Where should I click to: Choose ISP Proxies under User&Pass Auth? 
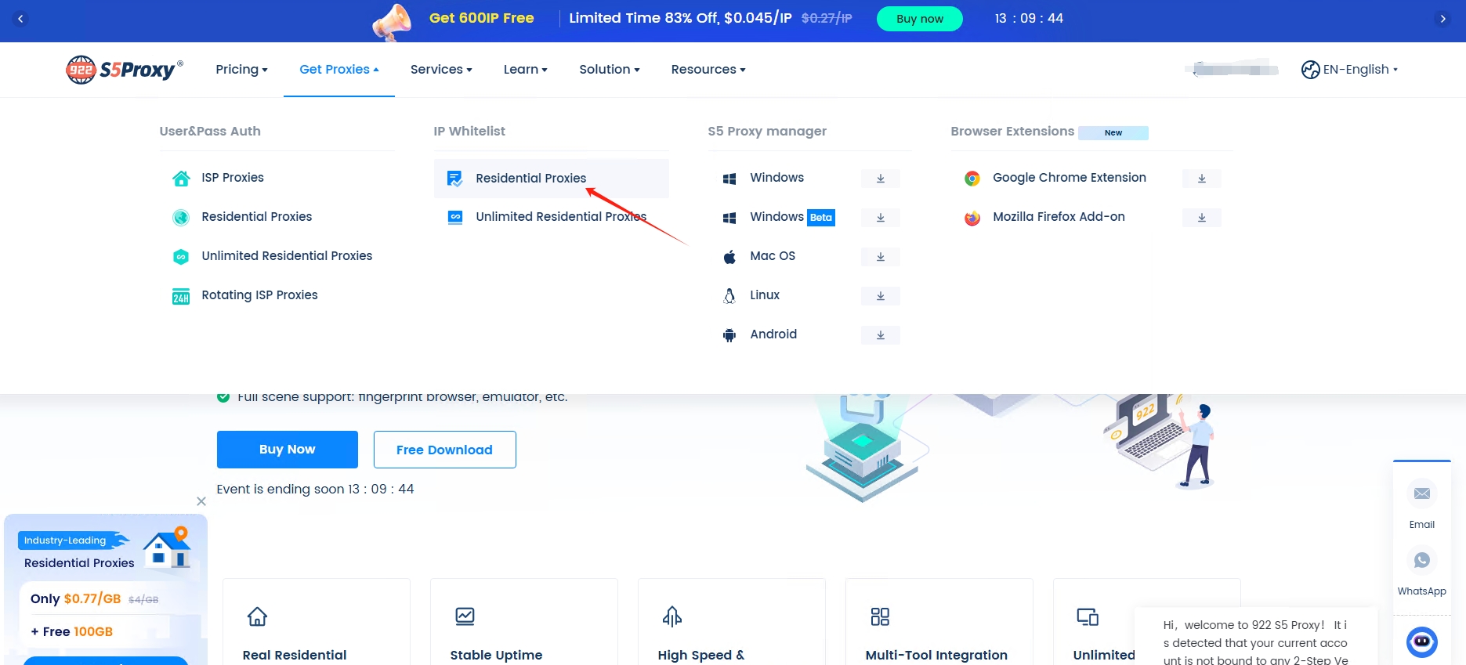pyautogui.click(x=232, y=178)
